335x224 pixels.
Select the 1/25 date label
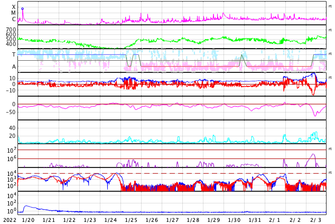pyautogui.click(x=131, y=220)
